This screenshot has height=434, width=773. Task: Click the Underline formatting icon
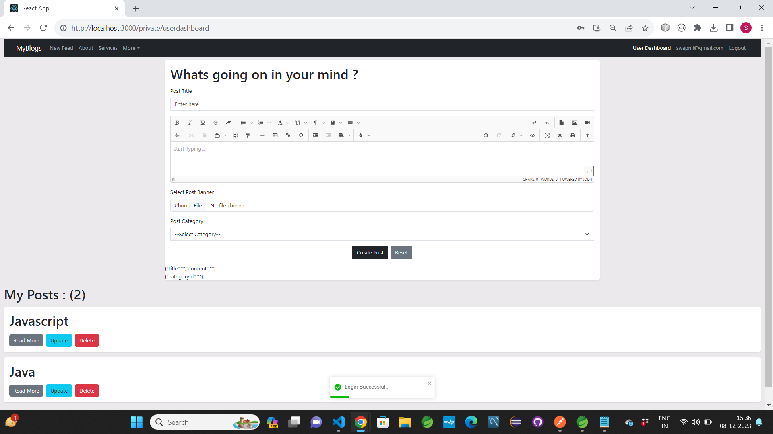coord(203,123)
